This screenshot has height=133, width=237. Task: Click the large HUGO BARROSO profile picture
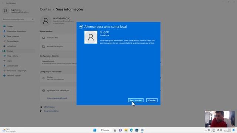(46, 21)
